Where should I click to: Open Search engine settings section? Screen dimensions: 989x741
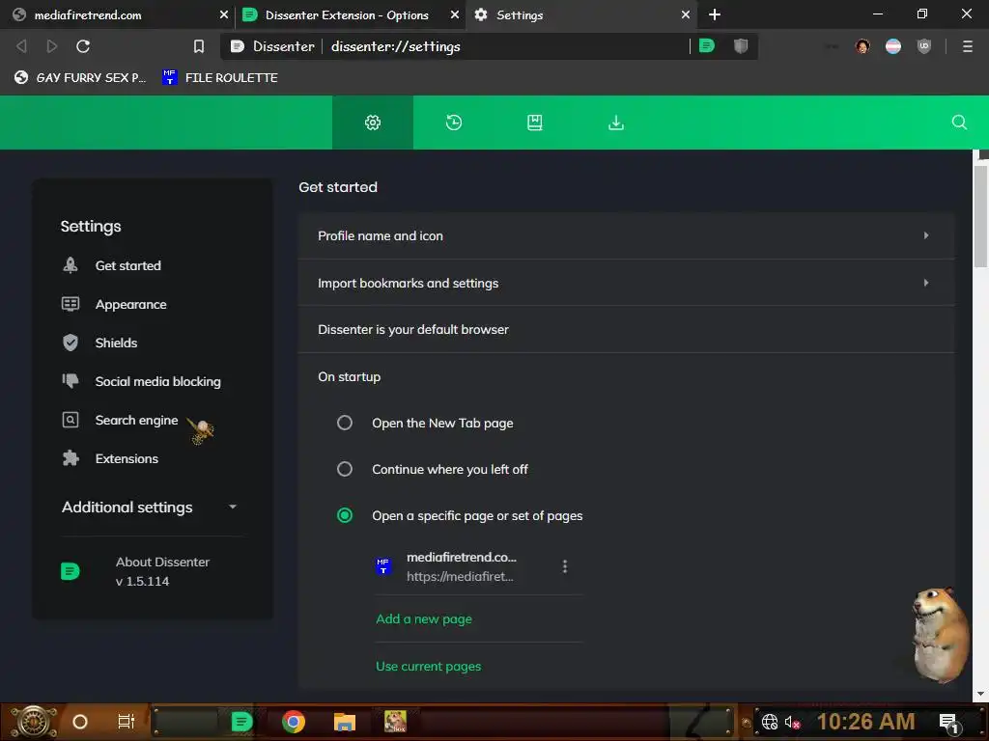(x=136, y=421)
